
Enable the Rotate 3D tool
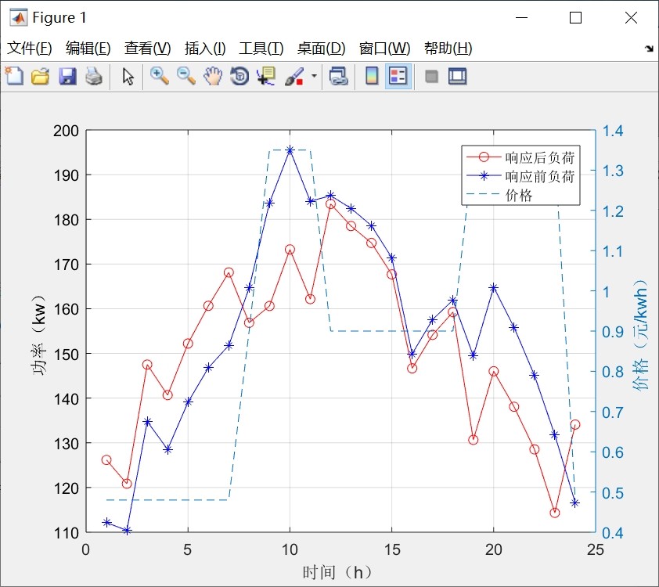pos(239,77)
